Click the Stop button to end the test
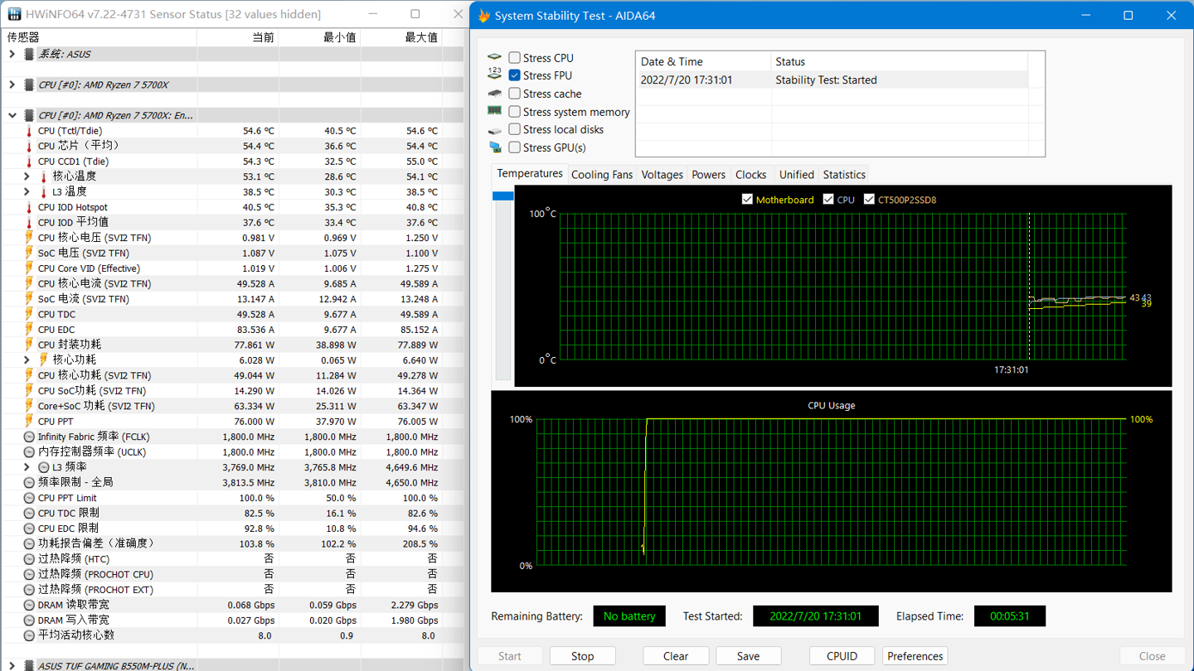Image resolution: width=1194 pixels, height=671 pixels. [x=582, y=655]
